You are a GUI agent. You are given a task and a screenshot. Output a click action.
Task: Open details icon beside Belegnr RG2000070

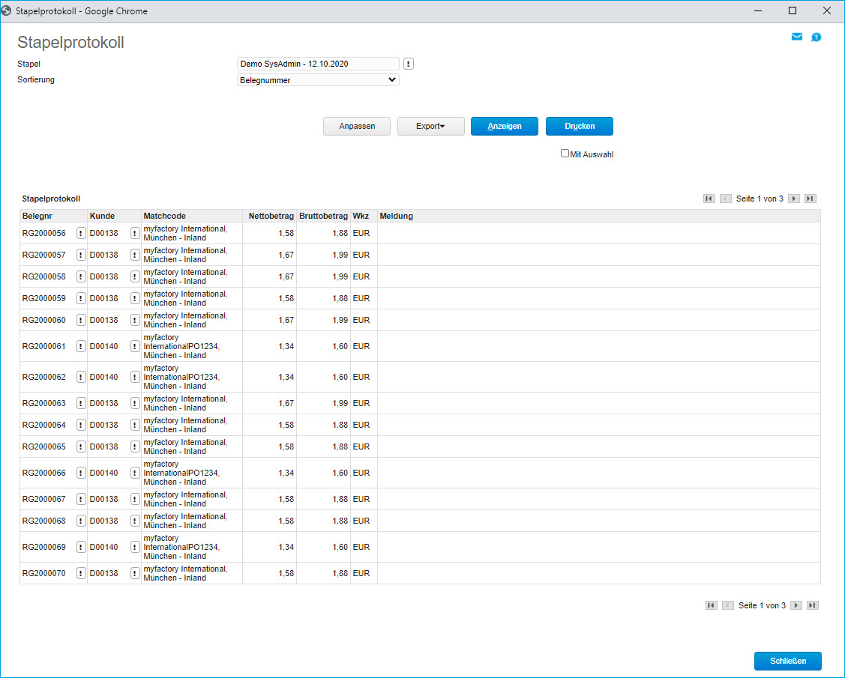click(81, 573)
